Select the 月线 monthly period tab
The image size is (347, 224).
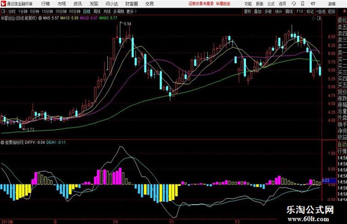(107, 11)
